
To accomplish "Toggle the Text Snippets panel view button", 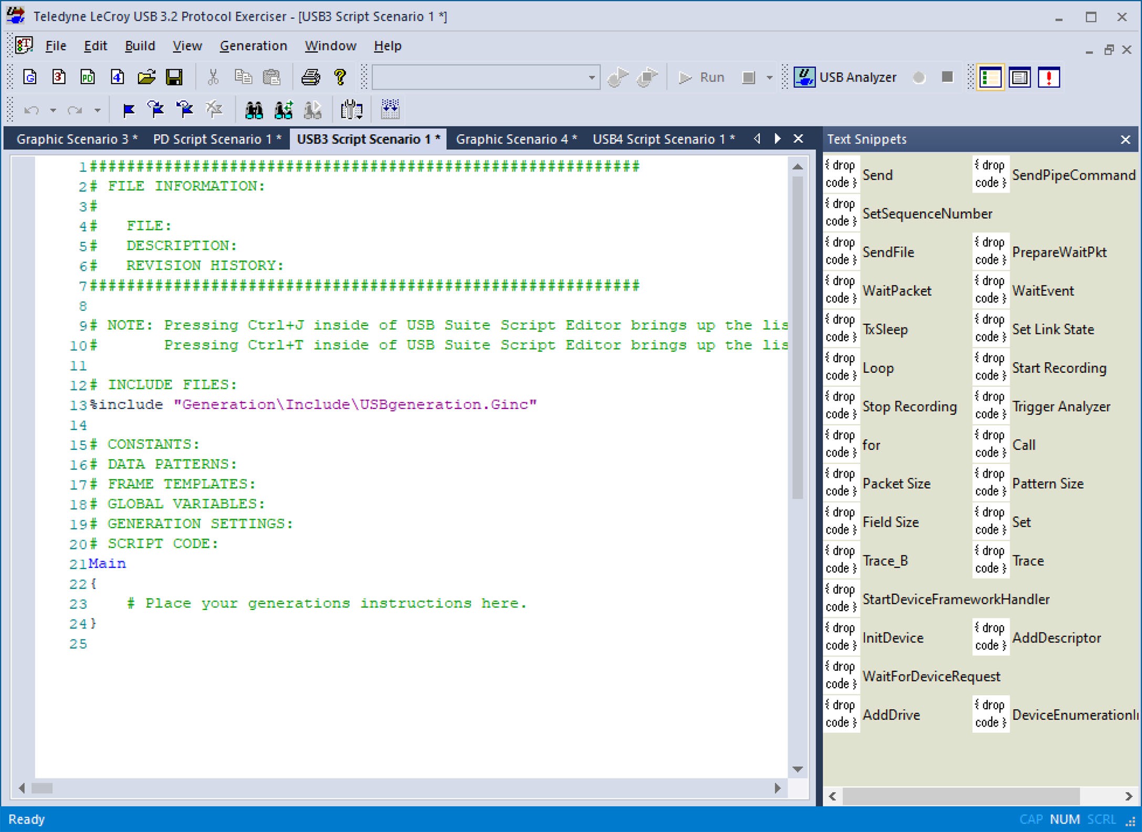I will tap(990, 78).
